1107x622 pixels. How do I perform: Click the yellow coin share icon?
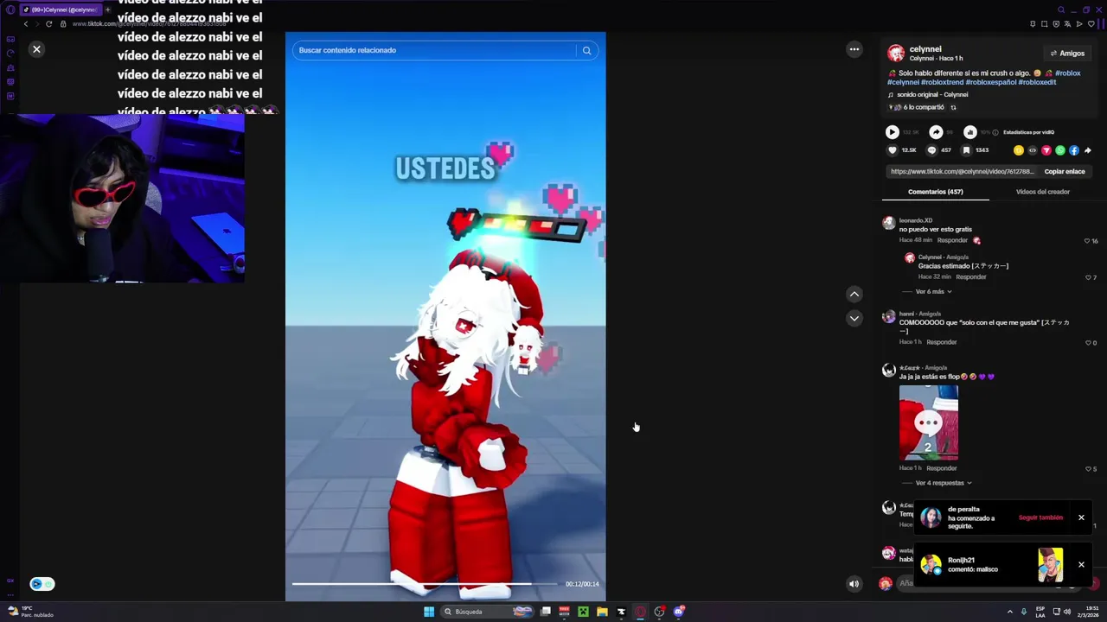[x=1019, y=150]
